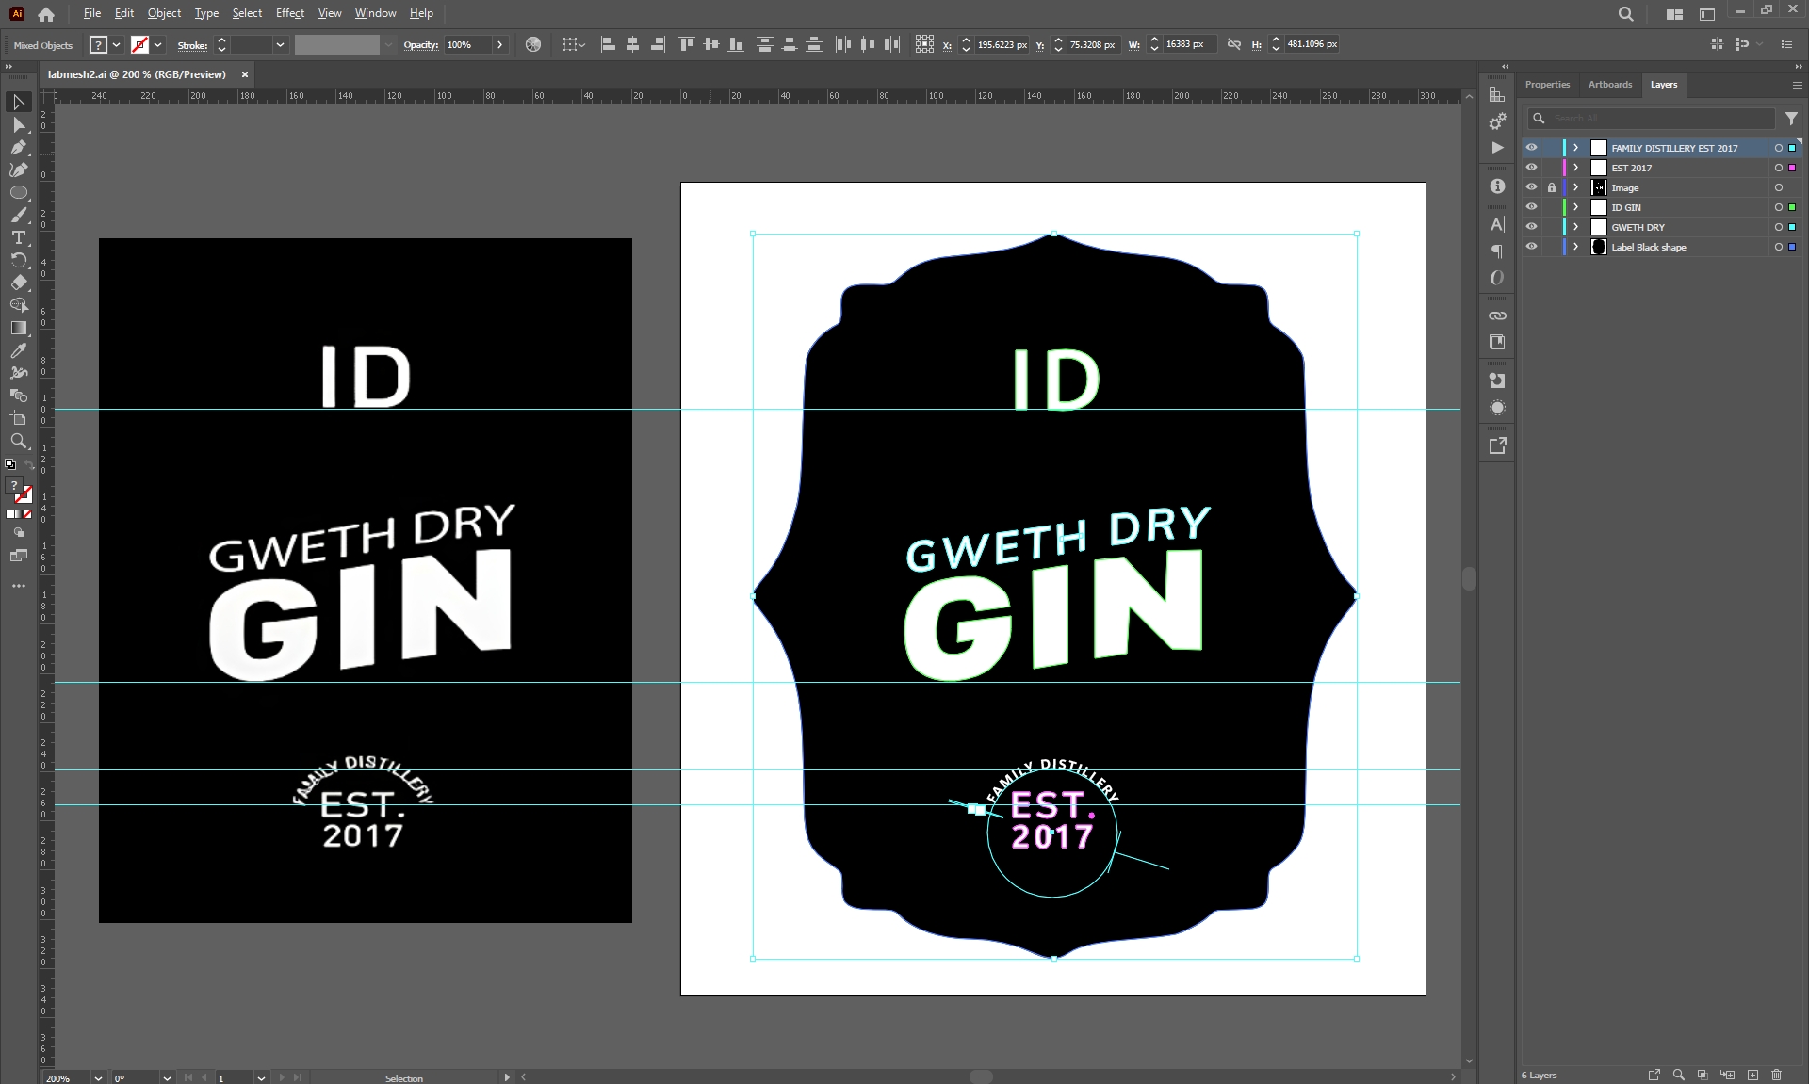Switch to the Artboards tab

click(1609, 85)
